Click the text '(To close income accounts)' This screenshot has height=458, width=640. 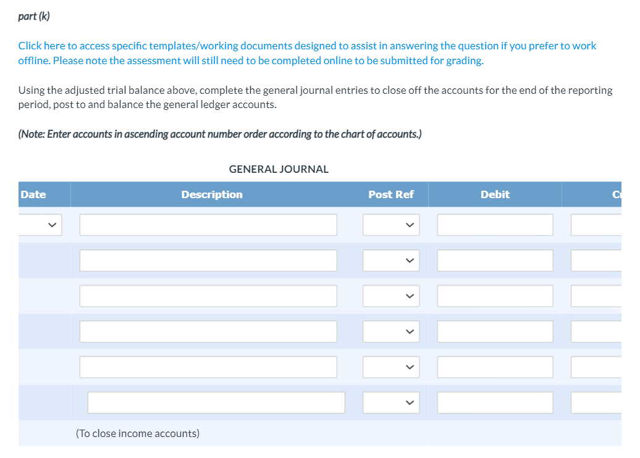tap(137, 433)
